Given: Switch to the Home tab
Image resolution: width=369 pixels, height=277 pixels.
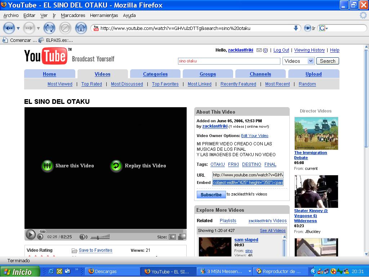Looking at the screenshot, I should pos(49,74).
